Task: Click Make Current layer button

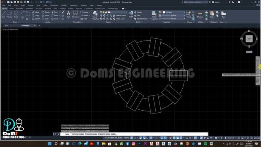Action: tap(119, 16)
